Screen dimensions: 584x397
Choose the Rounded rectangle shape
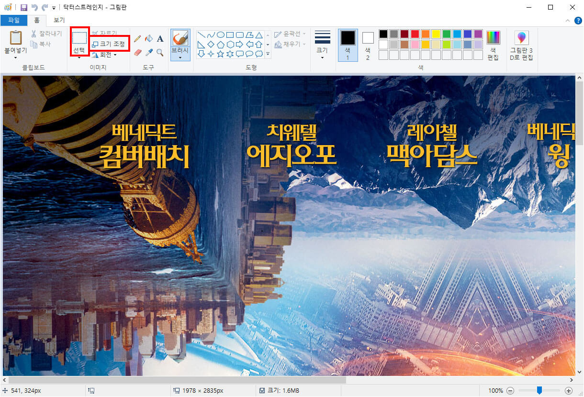point(240,35)
